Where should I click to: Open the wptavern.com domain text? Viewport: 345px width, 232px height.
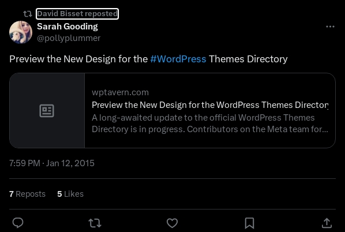tap(120, 92)
